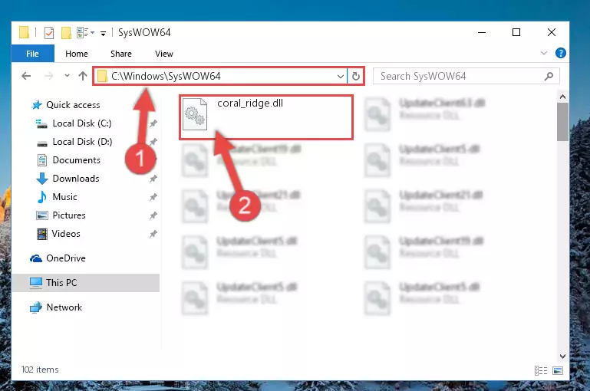Switch to Details view icon in status bar
Viewport: 590px width, 391px height.
(x=541, y=371)
